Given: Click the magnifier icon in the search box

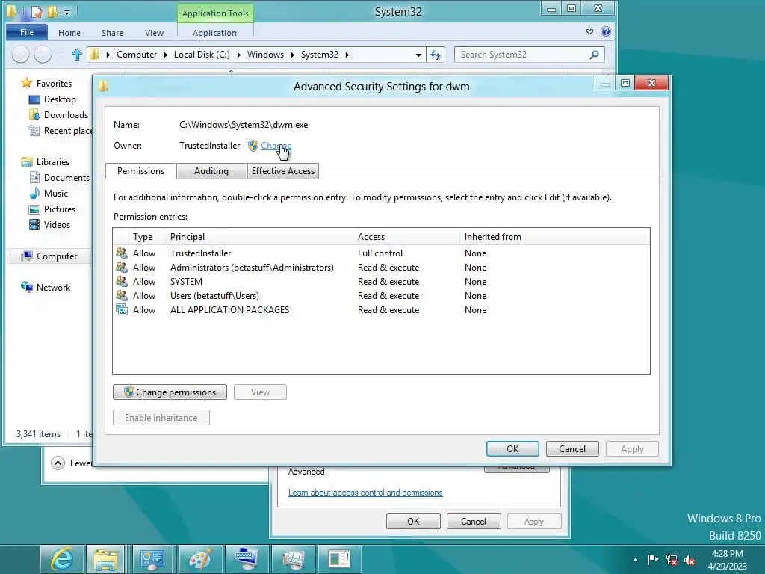Looking at the screenshot, I should coord(594,55).
